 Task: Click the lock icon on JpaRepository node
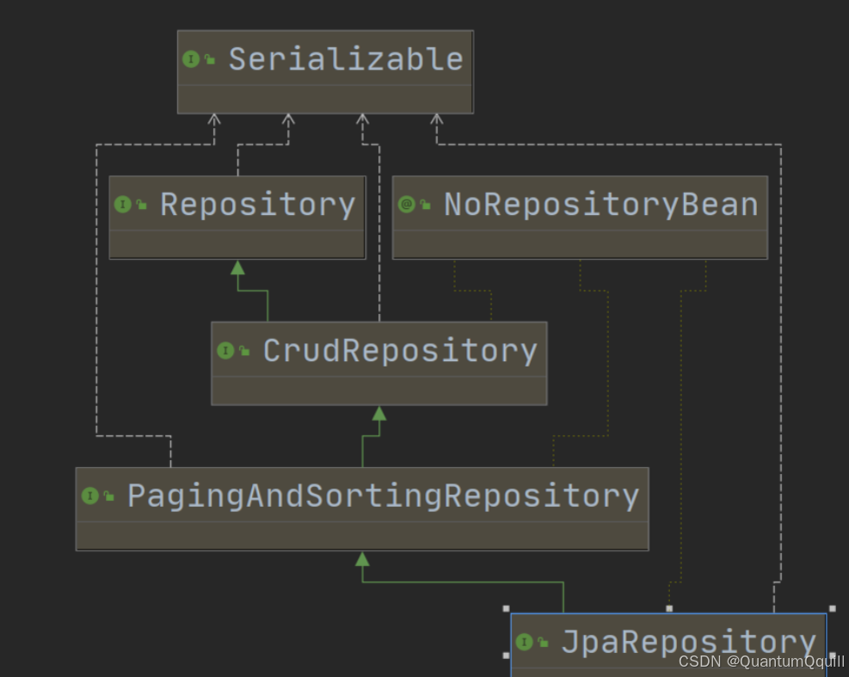coord(543,643)
